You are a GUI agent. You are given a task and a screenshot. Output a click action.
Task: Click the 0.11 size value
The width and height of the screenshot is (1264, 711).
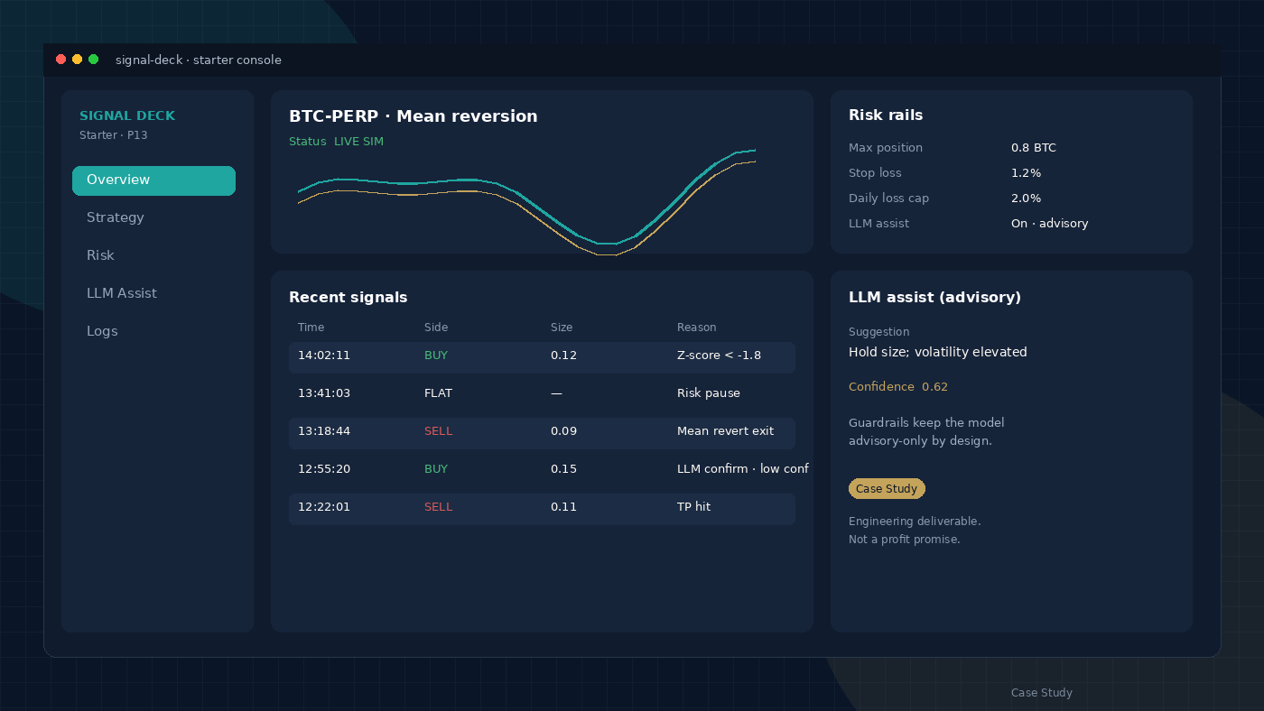tap(563, 507)
